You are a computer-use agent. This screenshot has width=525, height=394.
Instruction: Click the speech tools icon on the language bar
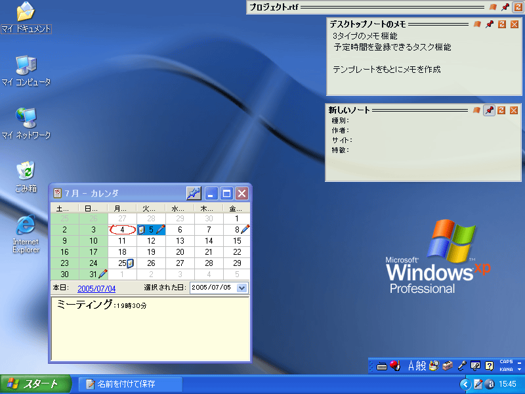475,366
